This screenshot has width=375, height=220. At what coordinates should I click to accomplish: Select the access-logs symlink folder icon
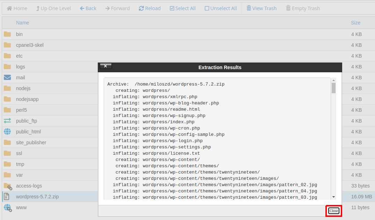click(7, 186)
